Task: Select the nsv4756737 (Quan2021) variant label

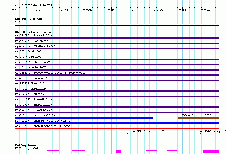Action: pos(31,78)
